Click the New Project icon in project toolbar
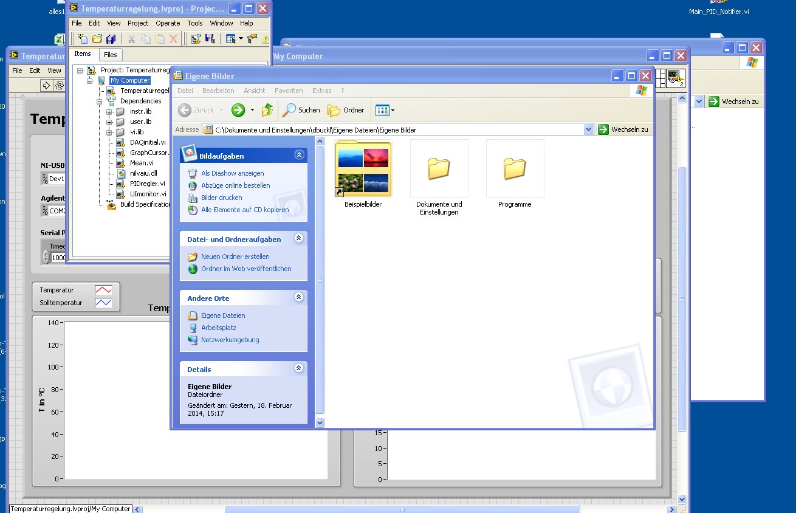This screenshot has width=796, height=513. coord(83,39)
